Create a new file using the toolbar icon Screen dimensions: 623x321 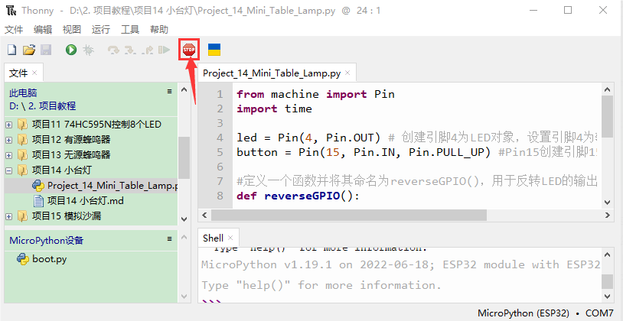11,50
